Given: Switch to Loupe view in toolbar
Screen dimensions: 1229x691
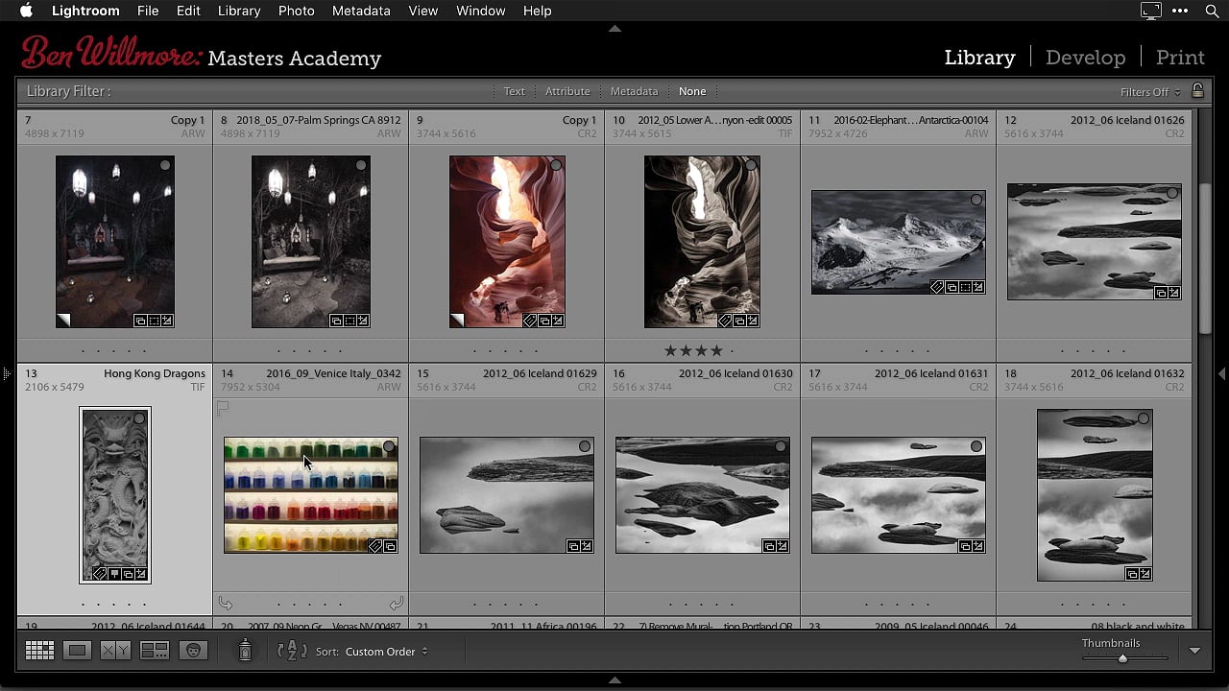Looking at the screenshot, I should click(x=77, y=651).
